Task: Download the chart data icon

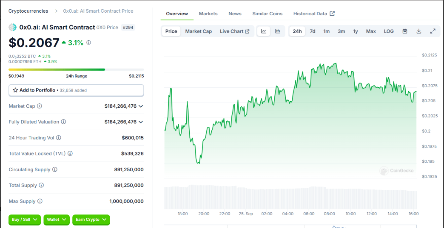Action: [x=419, y=31]
